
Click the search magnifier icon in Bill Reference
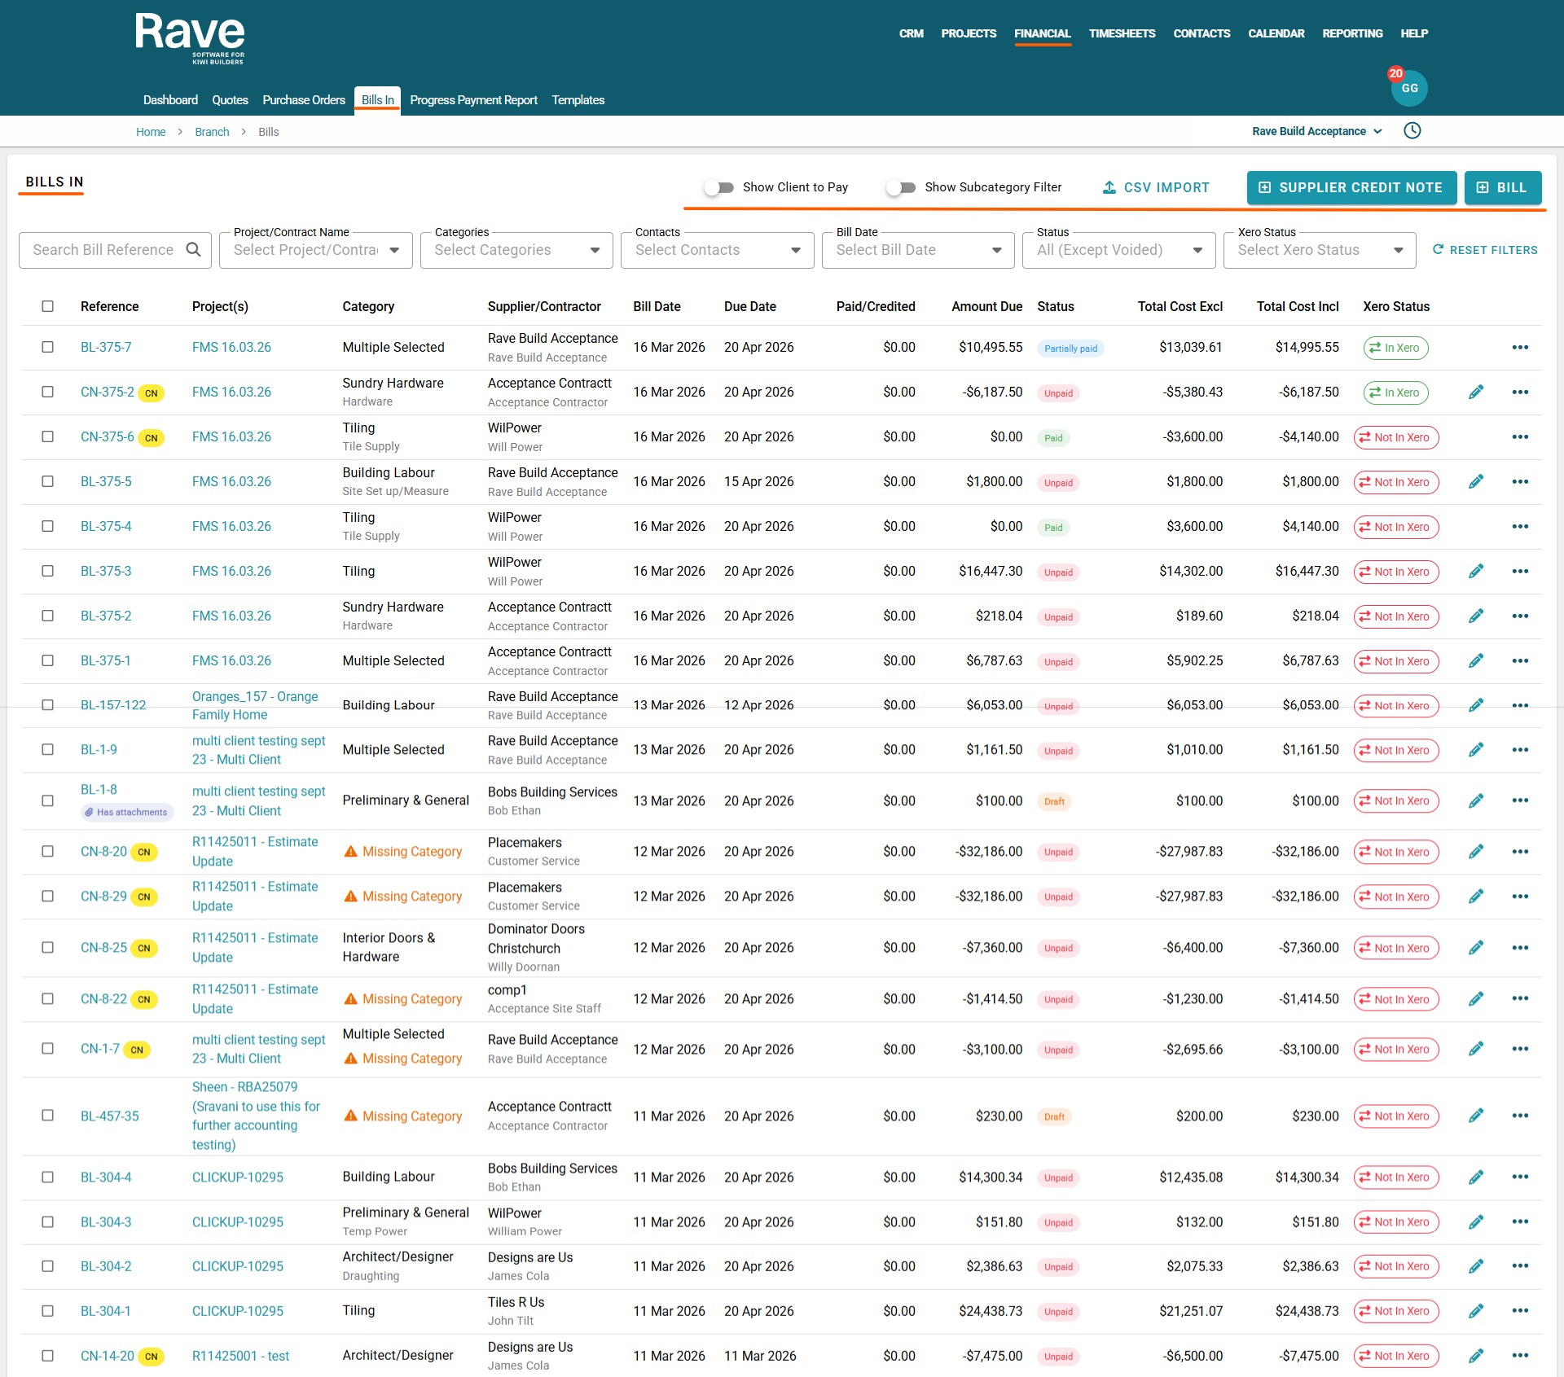point(193,250)
